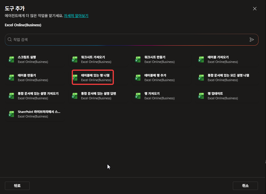Click the Excel icon for 행 업데이트
This screenshot has height=194, width=266.
click(201, 96)
